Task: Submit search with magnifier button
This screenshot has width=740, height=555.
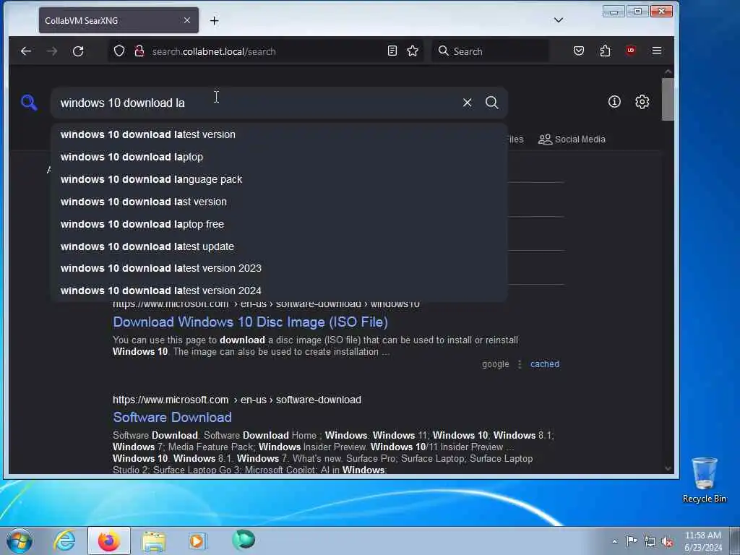Action: pyautogui.click(x=491, y=103)
